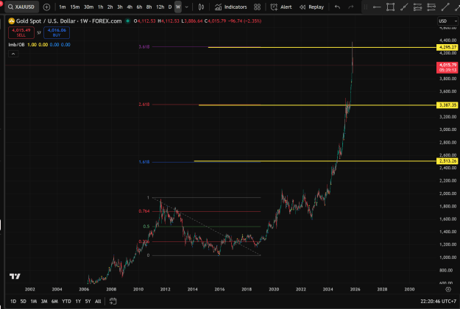Screen dimensions: 460x309
Task: Click the 4,295.27 yellow price label
Action: pos(447,47)
